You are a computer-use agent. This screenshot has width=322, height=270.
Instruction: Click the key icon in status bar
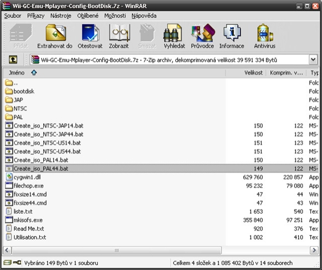(x=17, y=263)
